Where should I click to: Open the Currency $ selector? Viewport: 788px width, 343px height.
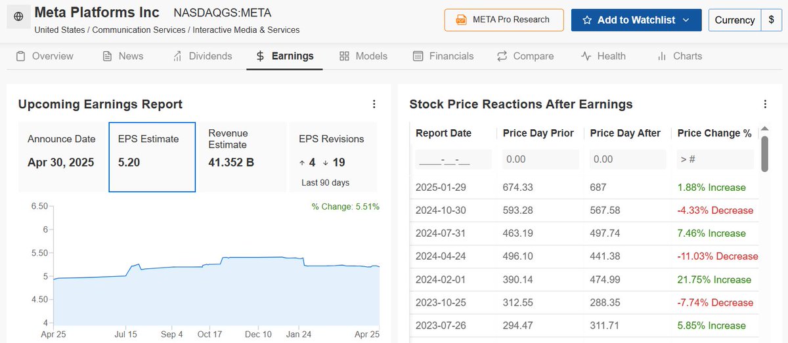[770, 20]
